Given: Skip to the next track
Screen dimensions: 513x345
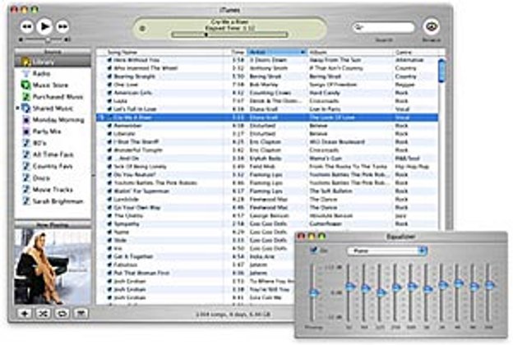Looking at the screenshot, I should point(62,26).
